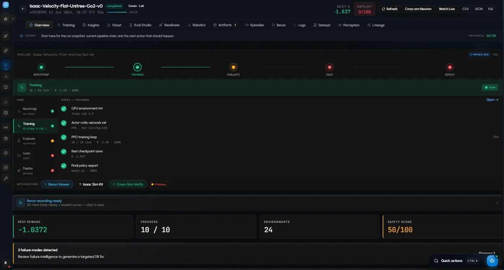Open the Isaac Sim Kit integration
The width and height of the screenshot is (504, 270).
coord(91,184)
